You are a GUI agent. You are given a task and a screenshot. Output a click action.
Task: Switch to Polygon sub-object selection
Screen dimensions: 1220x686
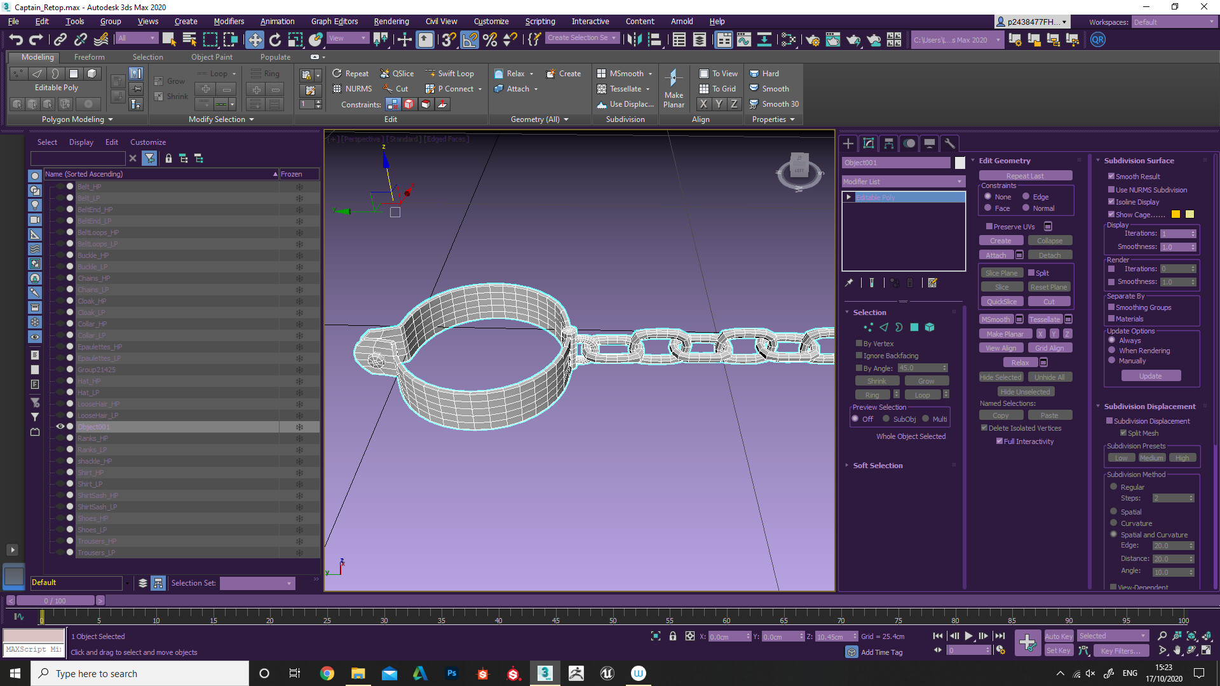914,328
